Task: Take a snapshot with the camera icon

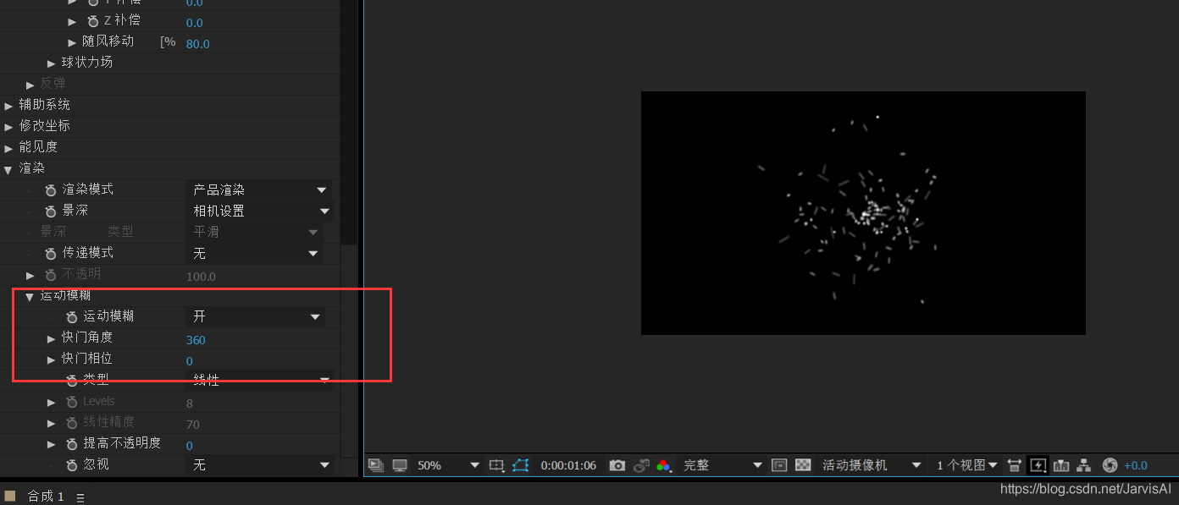Action: tap(617, 465)
